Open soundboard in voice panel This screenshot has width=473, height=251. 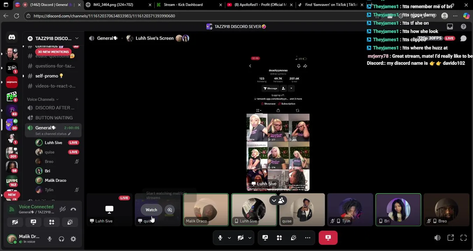coord(70,222)
